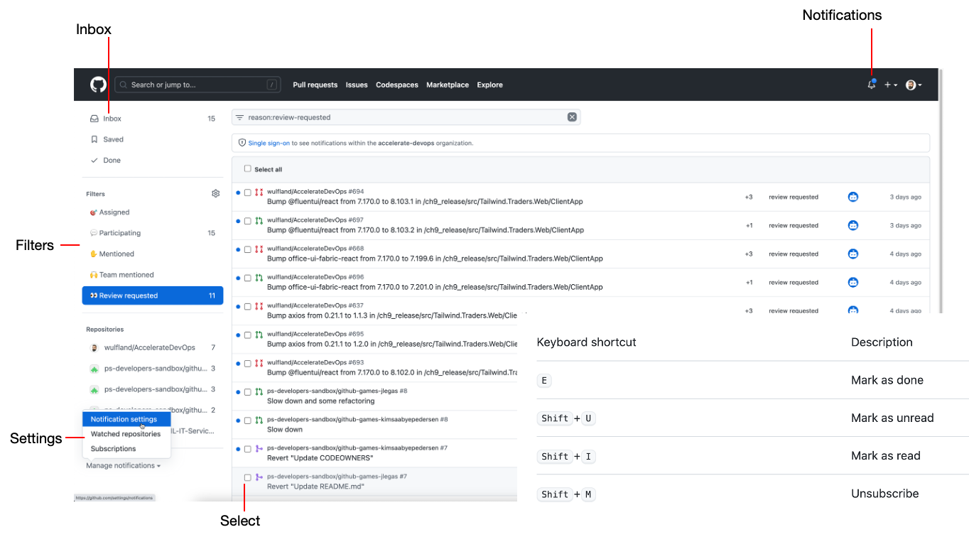Check the notification row for wulfland/AccelerateDevOps #694
Viewport: 969px width, 537px height.
[x=247, y=192]
